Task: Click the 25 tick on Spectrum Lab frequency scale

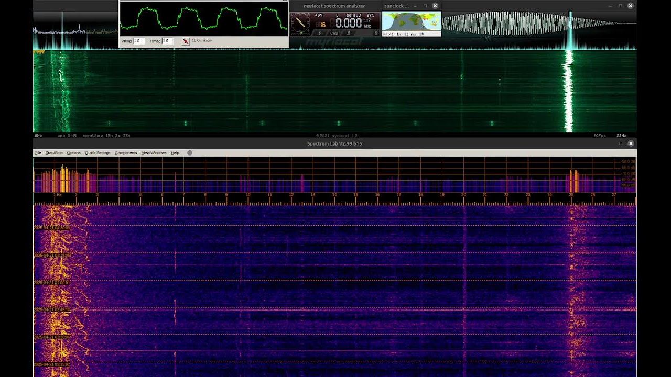Action: coord(571,195)
